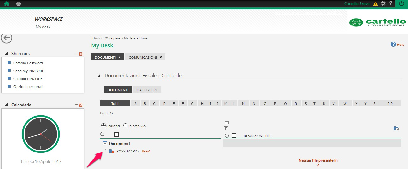Open the Calendario panel menu icon

[76, 105]
